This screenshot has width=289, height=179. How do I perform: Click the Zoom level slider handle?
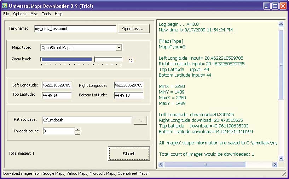(x=94, y=60)
